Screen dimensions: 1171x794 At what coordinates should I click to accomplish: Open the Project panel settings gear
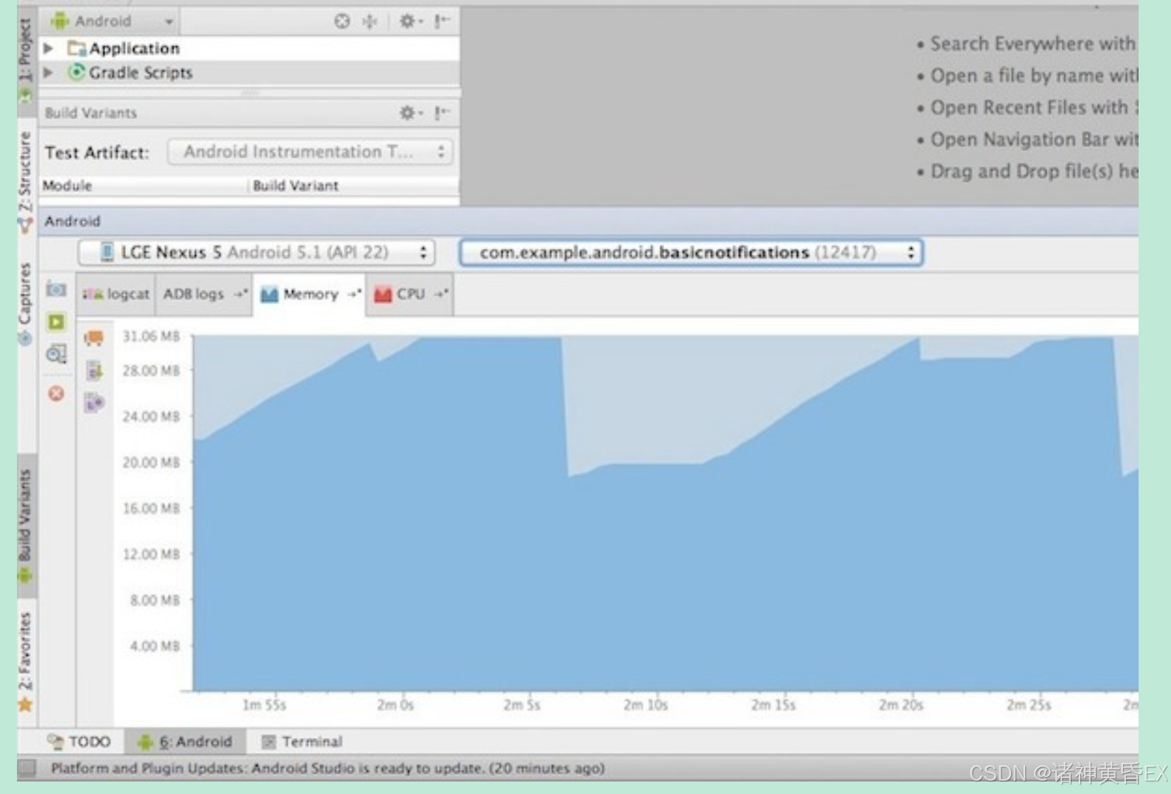(409, 21)
